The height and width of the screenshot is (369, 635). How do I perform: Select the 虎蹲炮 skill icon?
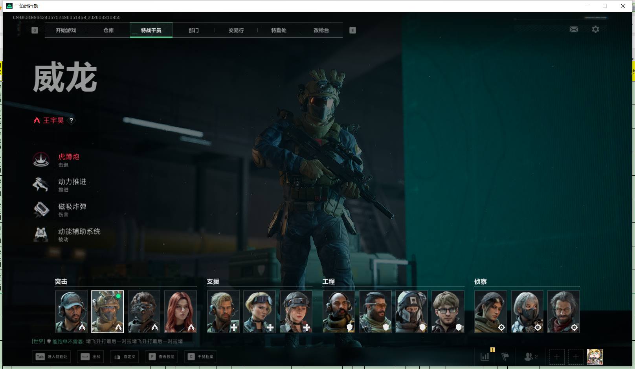(41, 160)
